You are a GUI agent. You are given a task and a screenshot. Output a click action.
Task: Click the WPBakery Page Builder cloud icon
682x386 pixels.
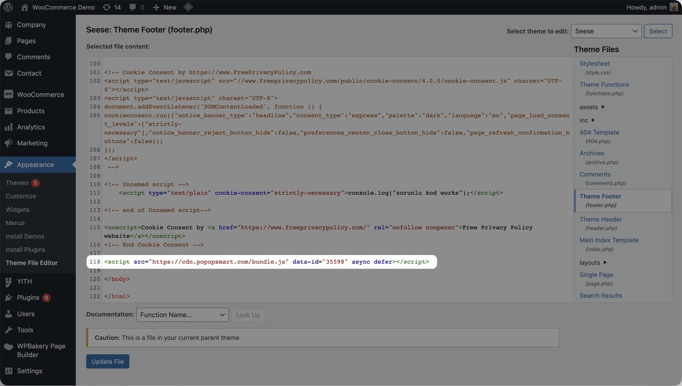(9, 347)
